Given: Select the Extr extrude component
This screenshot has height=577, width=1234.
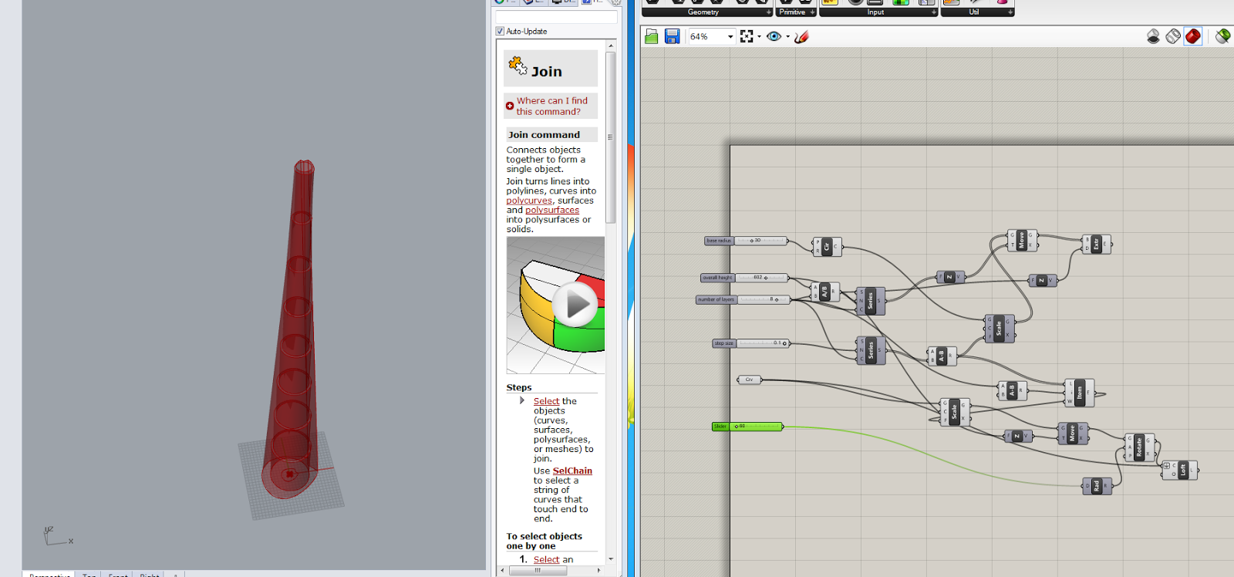Looking at the screenshot, I should 1096,245.
